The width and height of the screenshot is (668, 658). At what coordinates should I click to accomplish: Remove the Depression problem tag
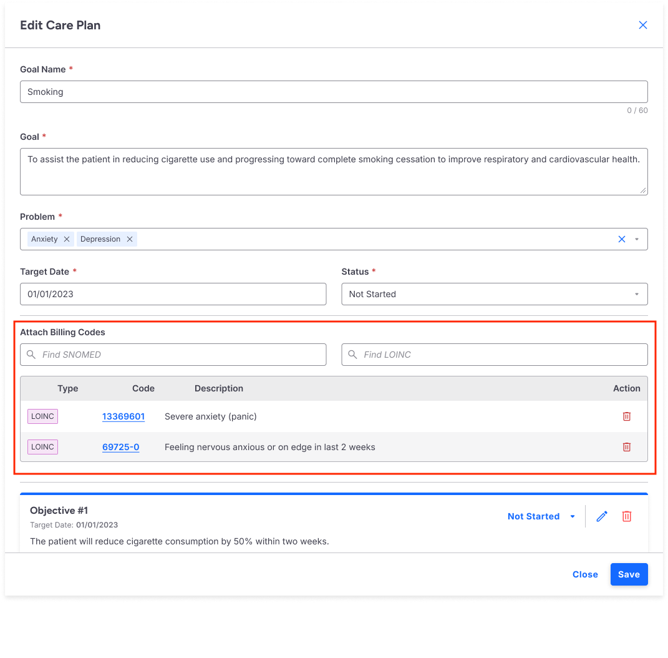[x=130, y=239]
